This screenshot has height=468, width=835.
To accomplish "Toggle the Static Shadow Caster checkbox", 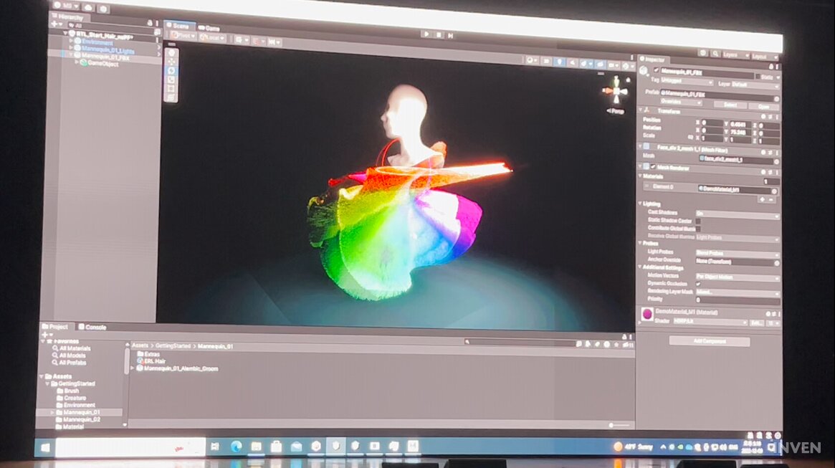I will tap(699, 221).
